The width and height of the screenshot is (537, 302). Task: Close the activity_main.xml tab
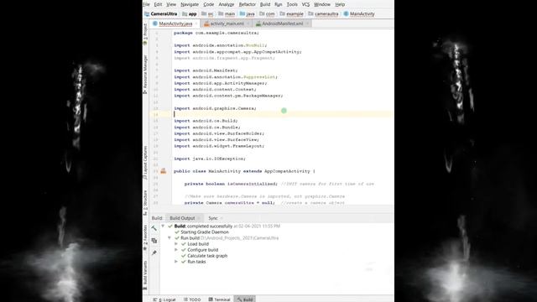(x=248, y=23)
